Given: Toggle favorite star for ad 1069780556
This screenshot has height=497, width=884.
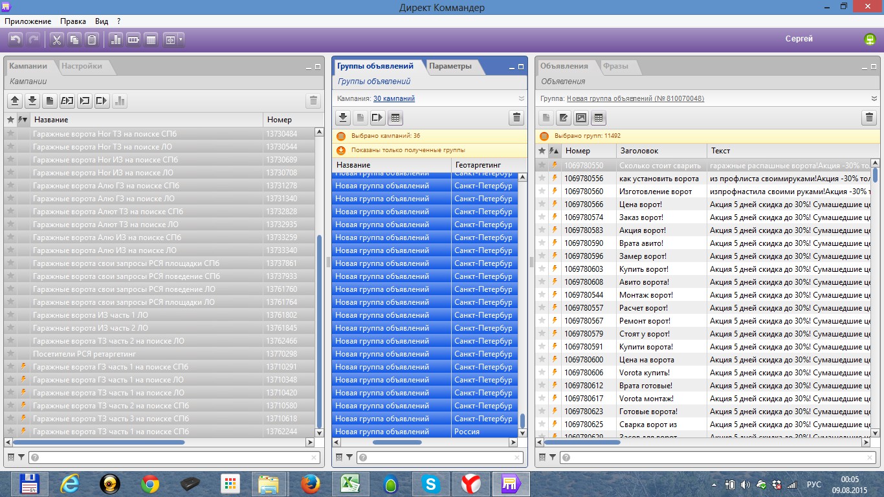Looking at the screenshot, I should point(542,179).
